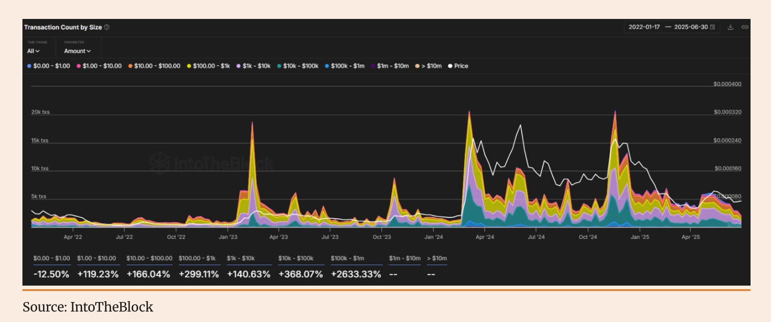
Task: Toggle the $10k - $100k legend item
Action: (297, 66)
